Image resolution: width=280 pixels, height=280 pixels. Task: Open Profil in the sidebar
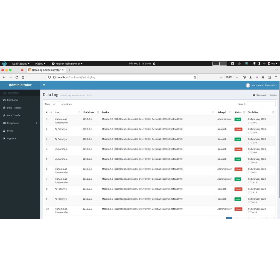coord(20,131)
